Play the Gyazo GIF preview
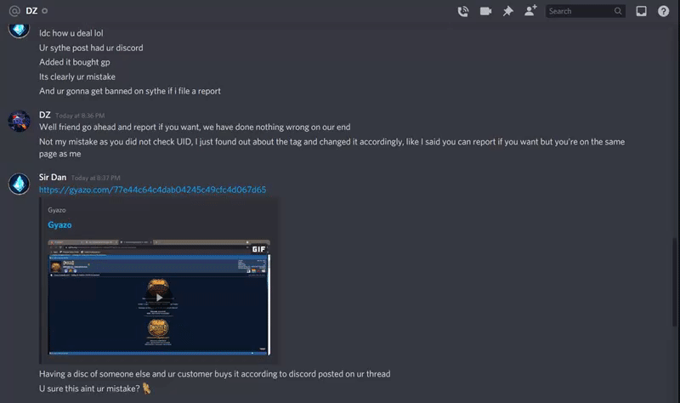The image size is (680, 403). 159,298
